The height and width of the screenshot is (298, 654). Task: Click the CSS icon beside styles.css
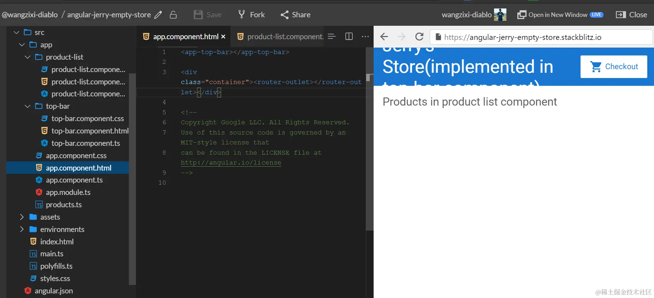[33, 279]
